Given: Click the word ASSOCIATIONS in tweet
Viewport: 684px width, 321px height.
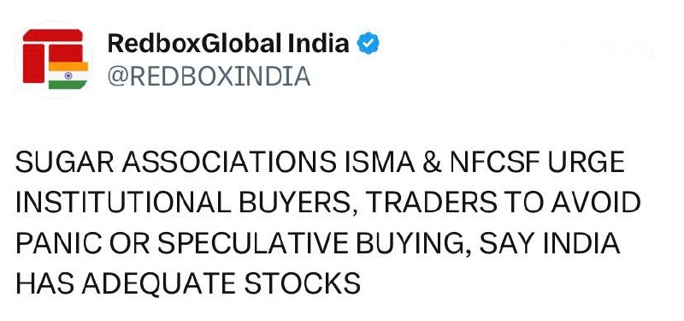Looking at the screenshot, I should coord(229,163).
